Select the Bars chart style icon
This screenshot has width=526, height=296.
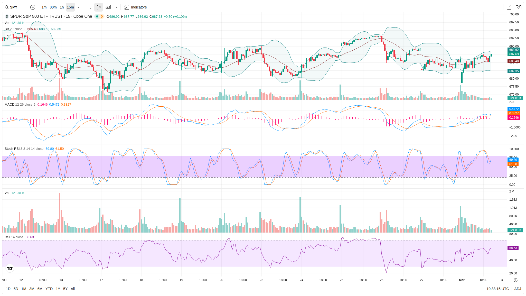89,7
